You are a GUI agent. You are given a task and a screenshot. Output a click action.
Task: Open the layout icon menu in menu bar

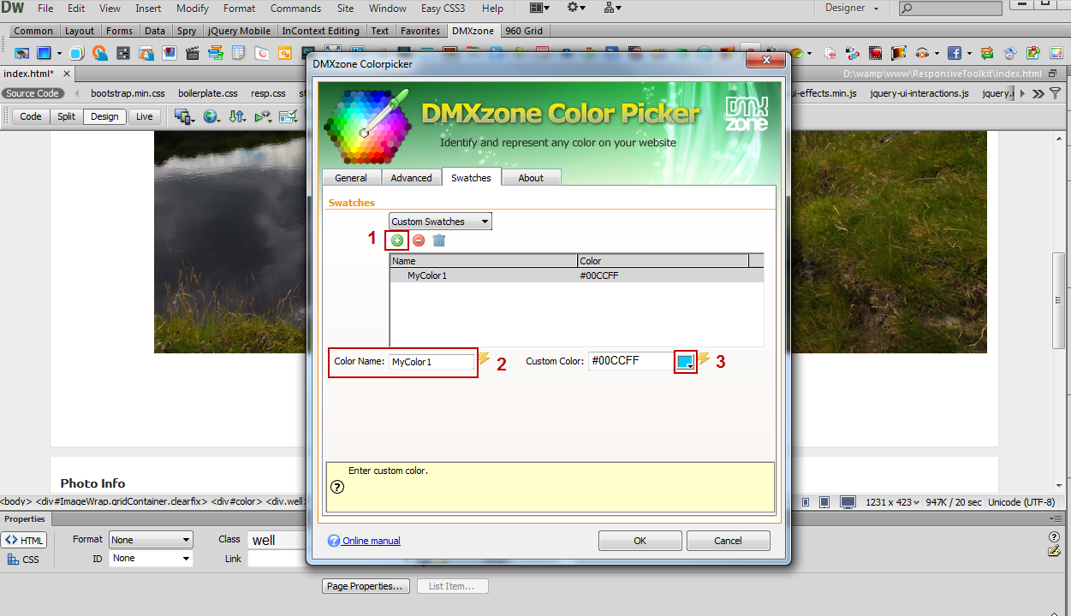pos(540,8)
